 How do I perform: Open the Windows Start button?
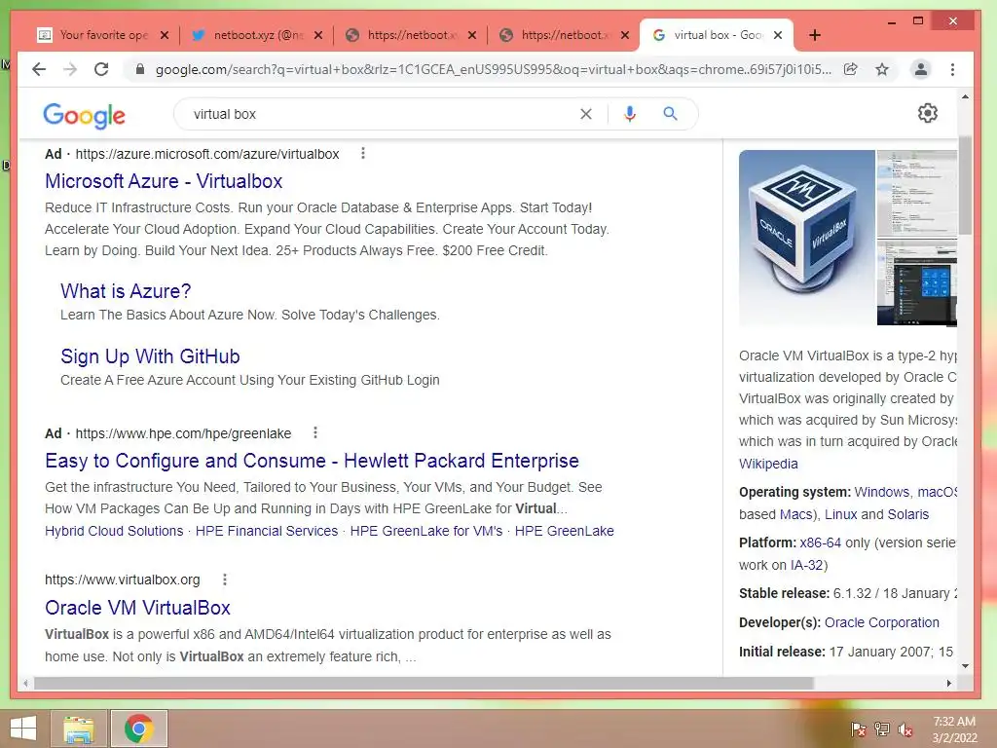tap(23, 729)
